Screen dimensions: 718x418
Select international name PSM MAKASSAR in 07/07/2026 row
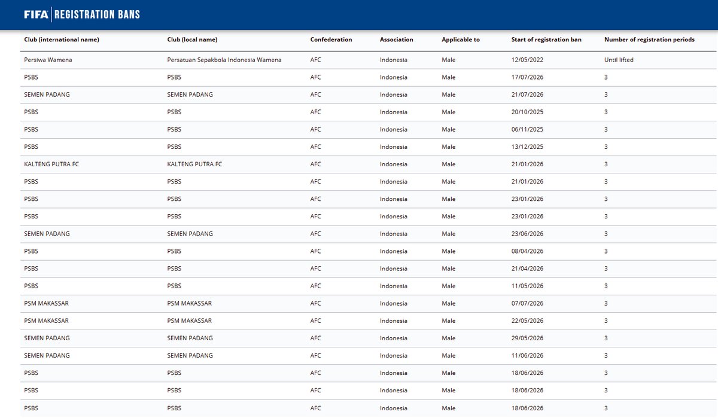[46, 303]
